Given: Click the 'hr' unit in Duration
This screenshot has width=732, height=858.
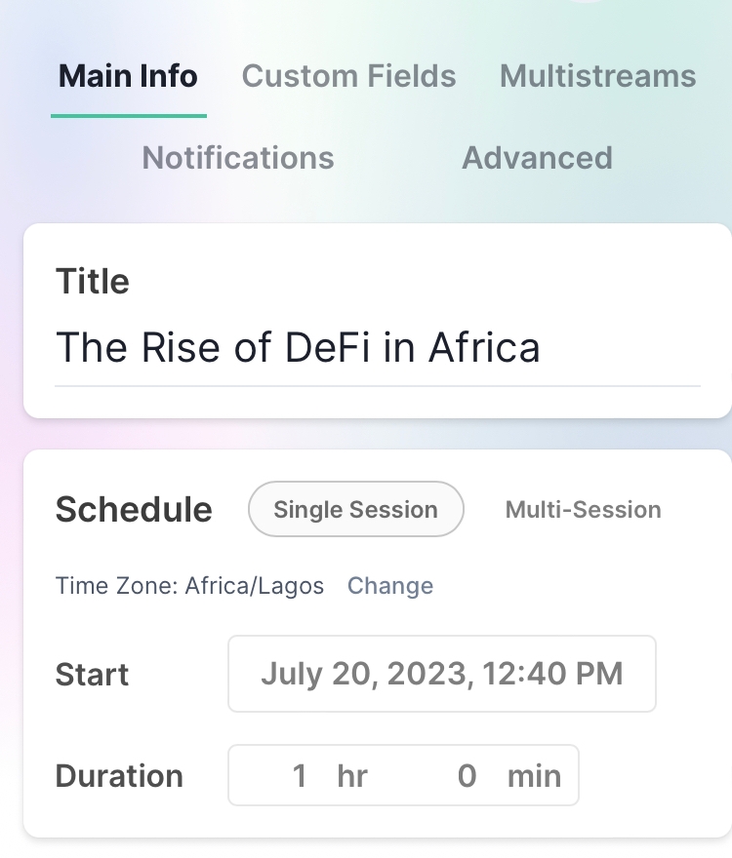Looking at the screenshot, I should [351, 776].
